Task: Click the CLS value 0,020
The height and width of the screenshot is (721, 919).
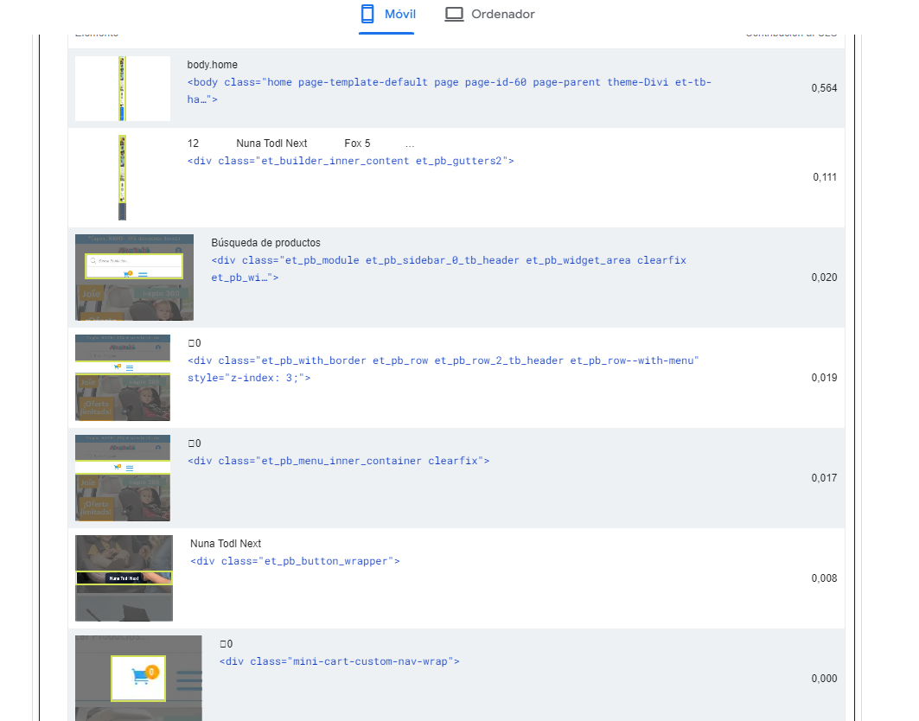Action: point(824,278)
